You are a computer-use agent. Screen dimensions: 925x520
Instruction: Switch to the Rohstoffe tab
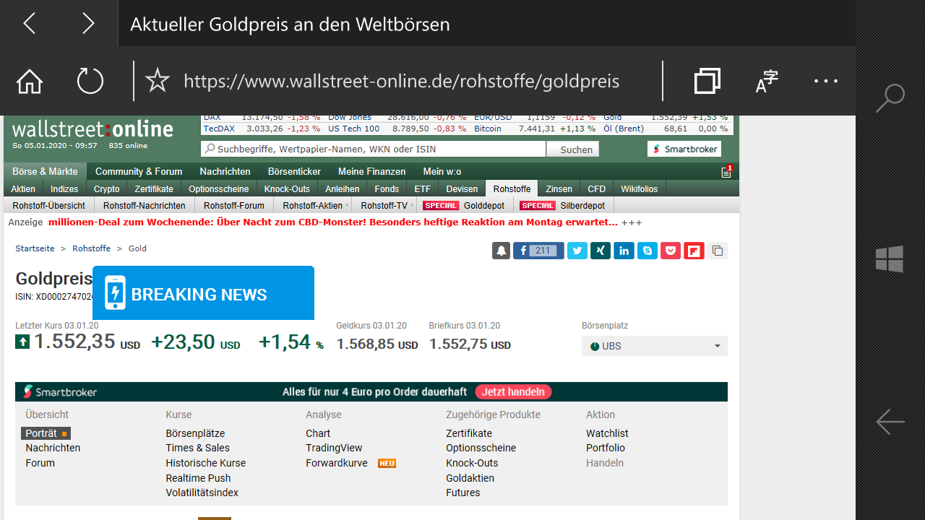point(512,188)
